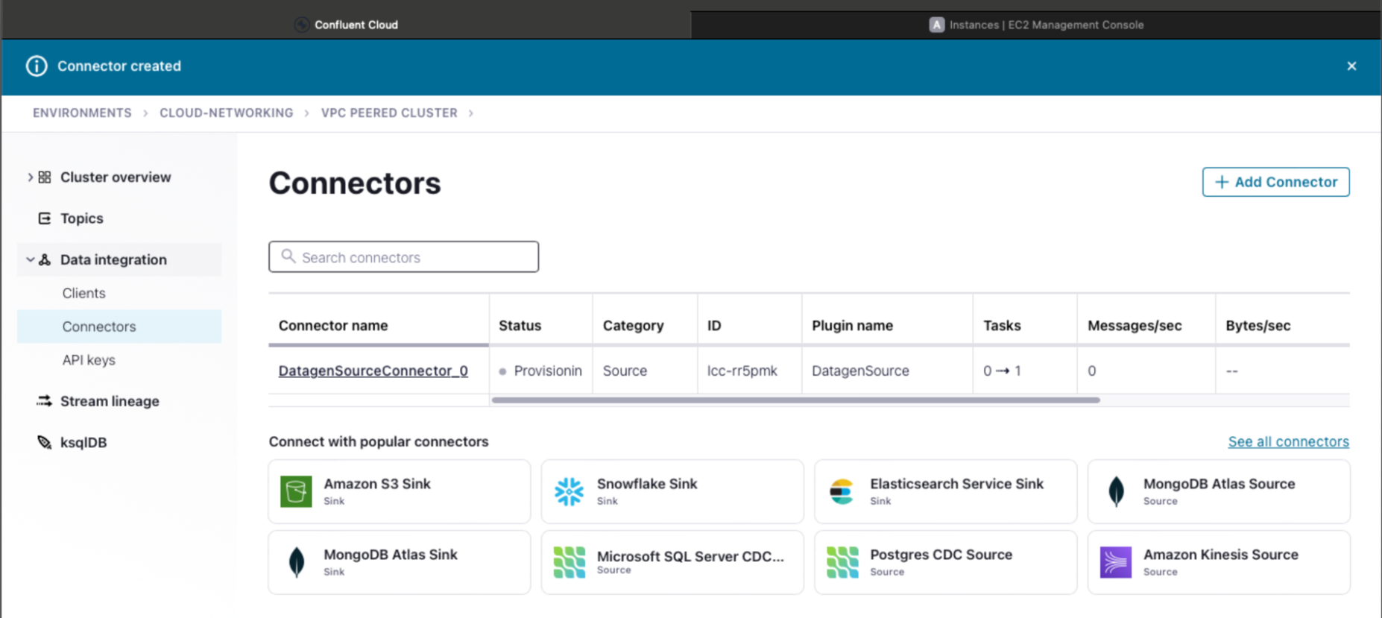Click the Add Connector button
This screenshot has height=618, width=1382.
[1275, 182]
